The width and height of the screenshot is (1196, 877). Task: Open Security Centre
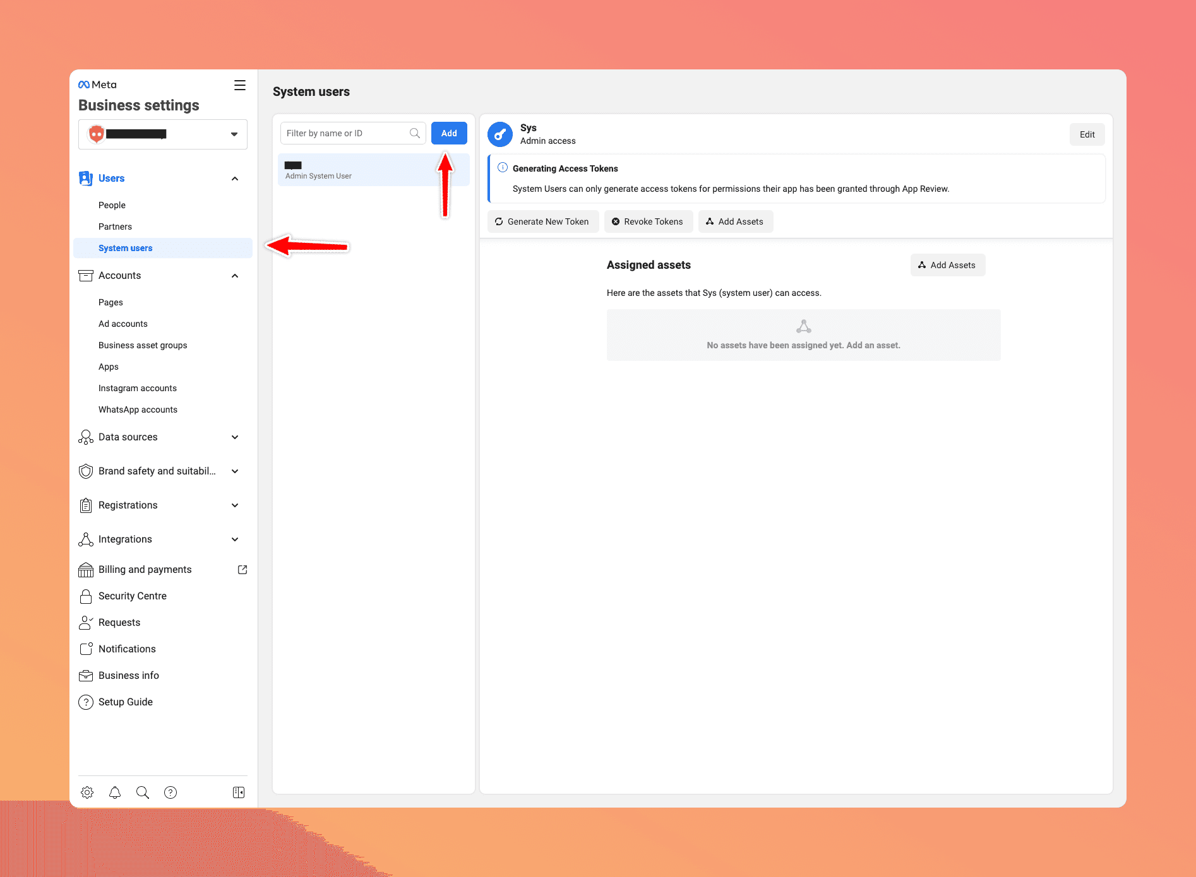pos(133,596)
